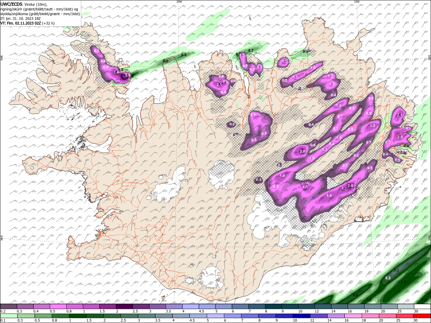431x323 pixels.
Task: Select the white 30 snow legend swatch
Action: [422, 307]
